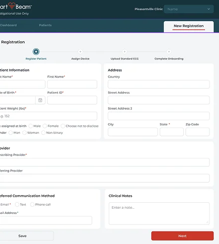Select Woman gender radio button

point(25,133)
